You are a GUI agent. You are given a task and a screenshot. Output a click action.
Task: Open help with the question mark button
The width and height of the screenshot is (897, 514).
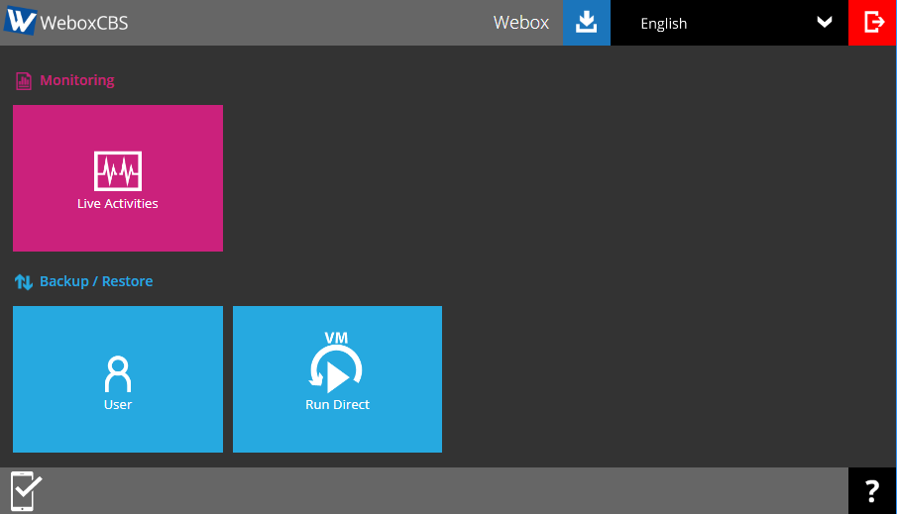[872, 491]
